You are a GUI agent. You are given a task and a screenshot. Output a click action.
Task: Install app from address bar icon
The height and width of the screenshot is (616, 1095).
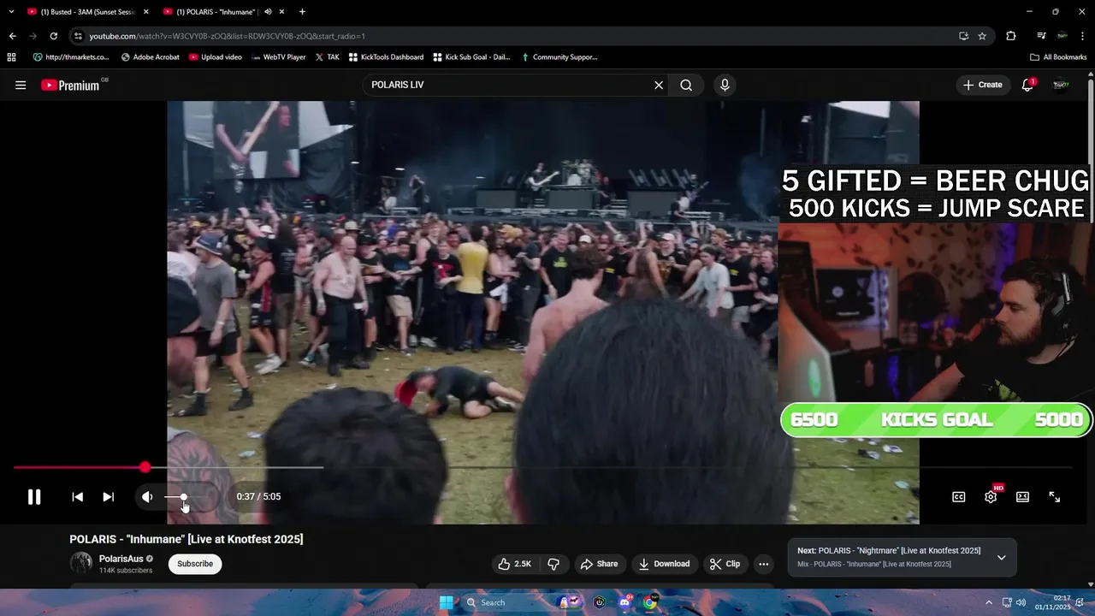click(x=964, y=36)
